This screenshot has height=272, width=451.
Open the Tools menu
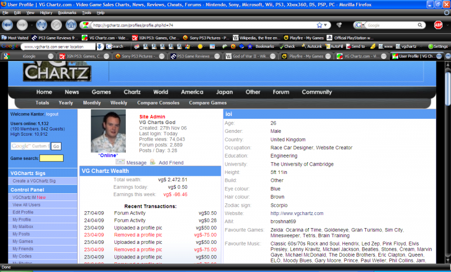pos(86,12)
